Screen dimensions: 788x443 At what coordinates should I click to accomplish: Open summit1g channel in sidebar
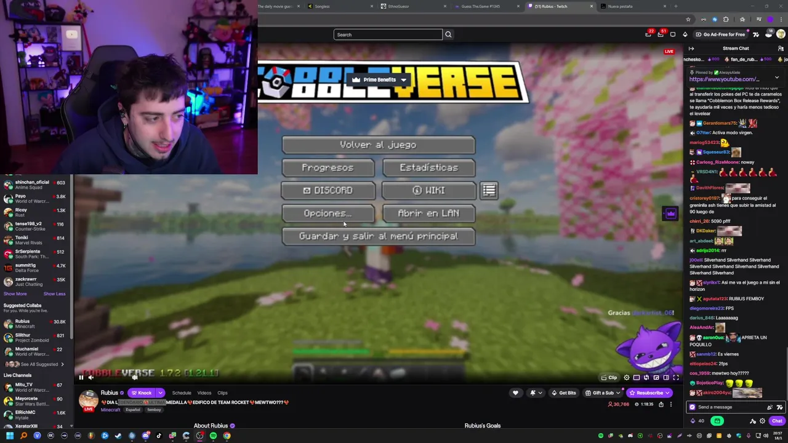pyautogui.click(x=36, y=268)
